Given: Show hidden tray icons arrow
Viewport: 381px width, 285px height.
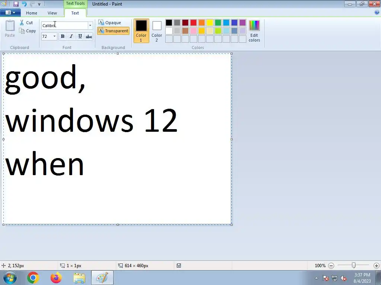Looking at the screenshot, I should coord(316,278).
